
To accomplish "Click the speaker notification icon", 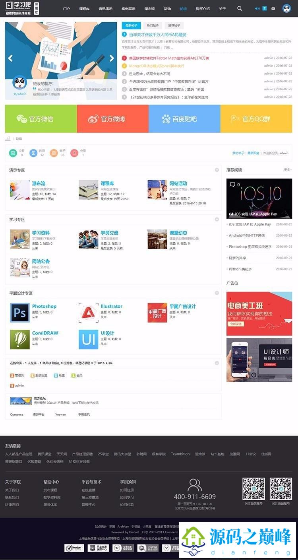I will 257,8.
